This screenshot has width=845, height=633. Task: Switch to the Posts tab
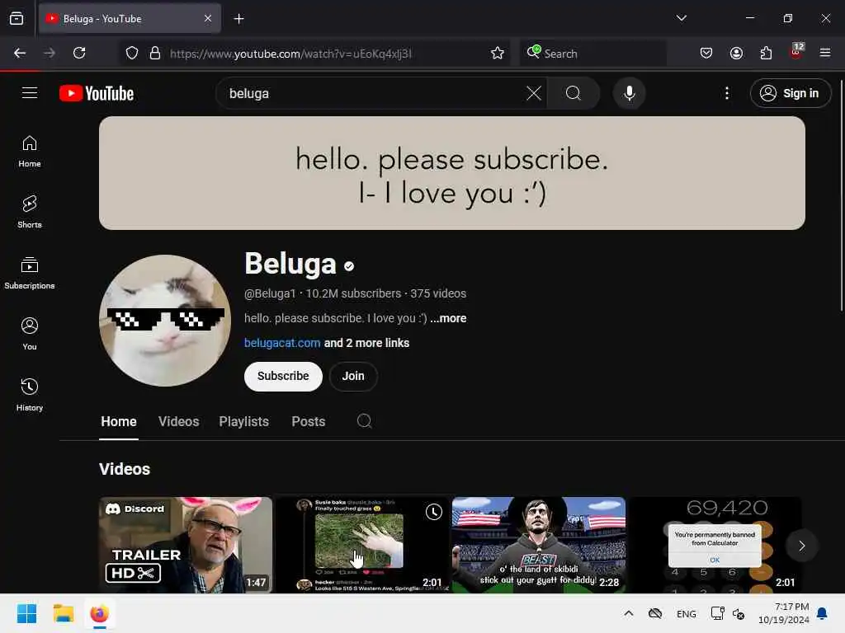[309, 421]
